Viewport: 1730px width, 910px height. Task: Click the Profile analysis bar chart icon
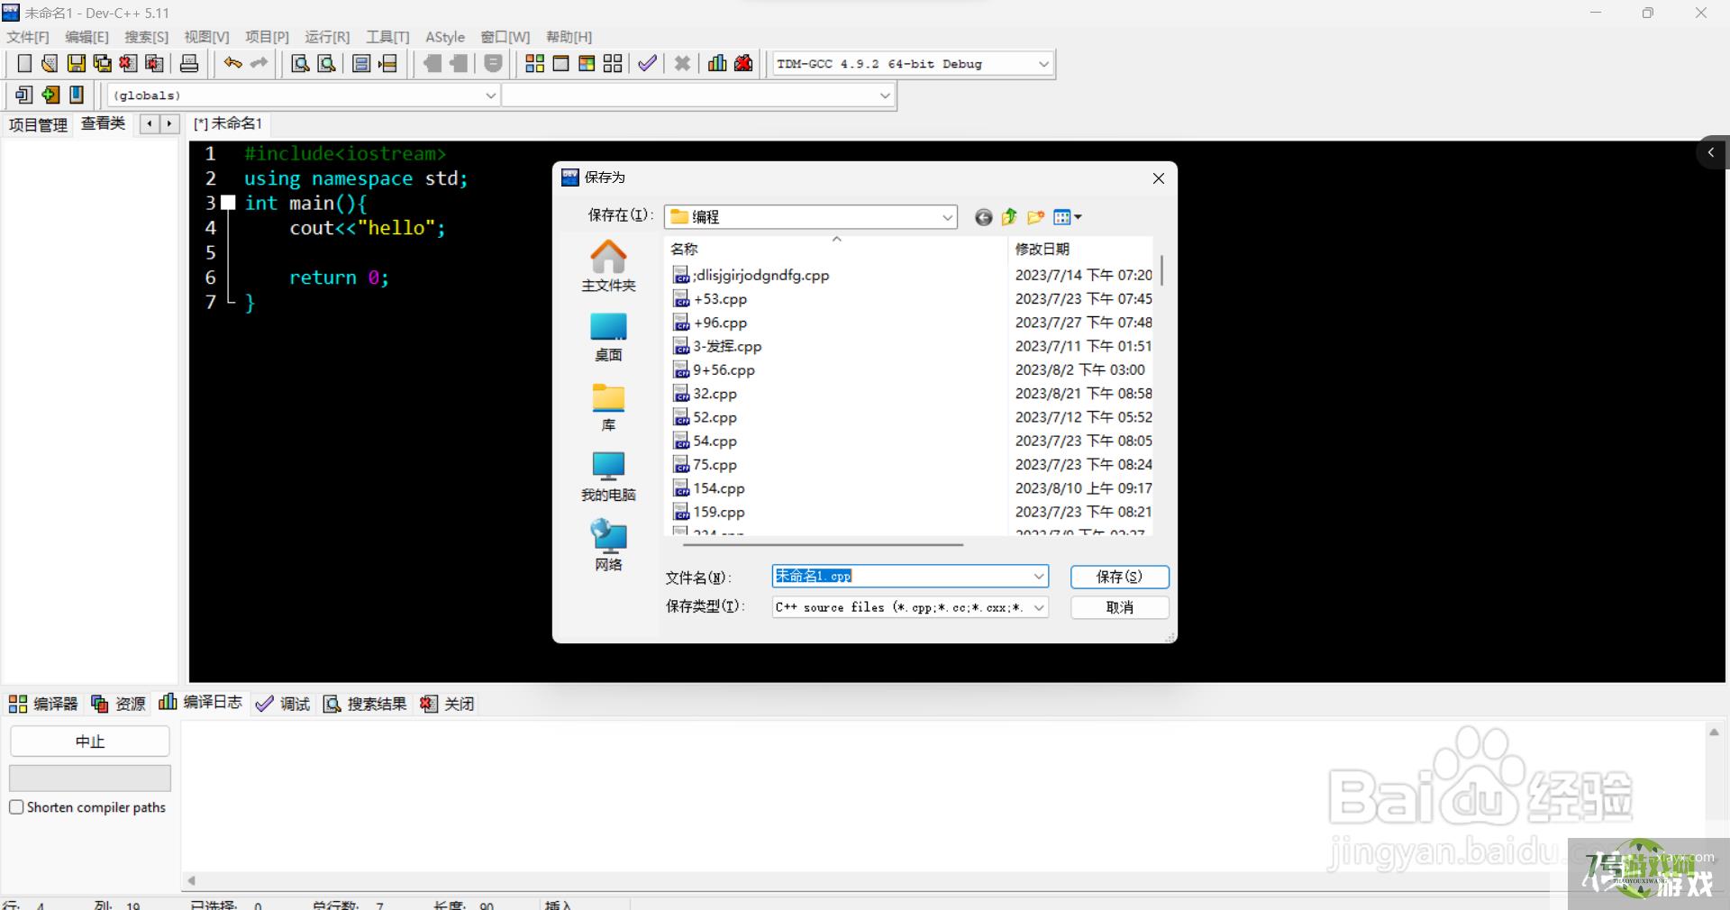pos(717,63)
